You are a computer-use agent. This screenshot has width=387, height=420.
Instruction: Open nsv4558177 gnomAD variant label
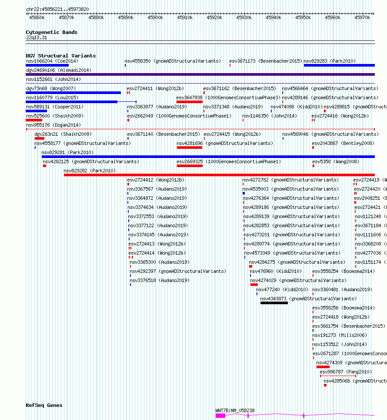[x=83, y=143]
